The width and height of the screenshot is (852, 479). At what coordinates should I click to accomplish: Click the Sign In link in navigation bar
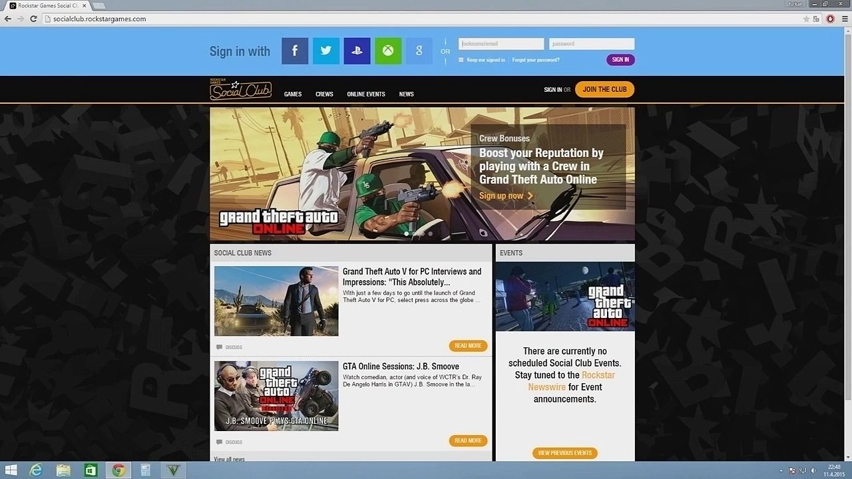552,90
